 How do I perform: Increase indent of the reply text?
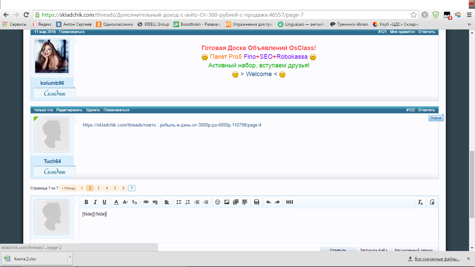coord(206,202)
